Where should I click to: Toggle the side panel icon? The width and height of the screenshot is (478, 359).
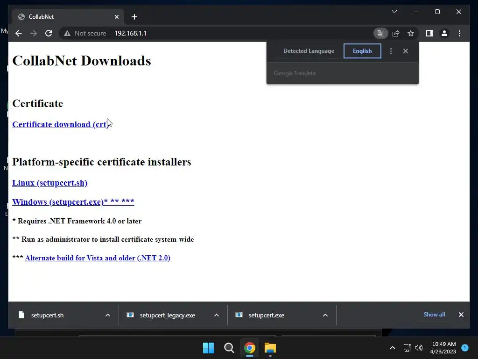[x=429, y=33]
